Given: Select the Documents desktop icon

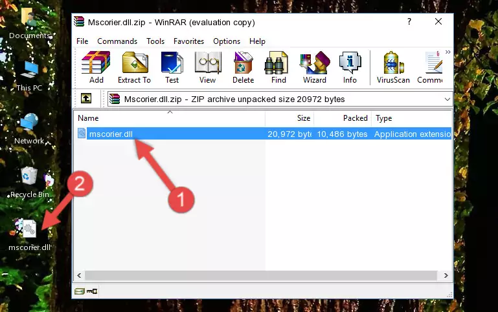Looking at the screenshot, I should [x=29, y=24].
